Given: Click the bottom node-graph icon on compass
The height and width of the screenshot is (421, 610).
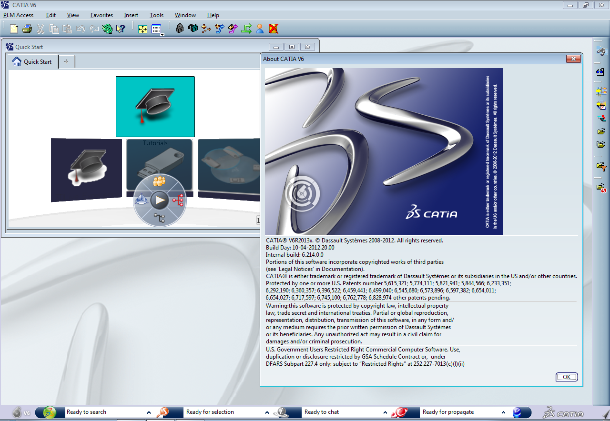Looking at the screenshot, I should [160, 219].
